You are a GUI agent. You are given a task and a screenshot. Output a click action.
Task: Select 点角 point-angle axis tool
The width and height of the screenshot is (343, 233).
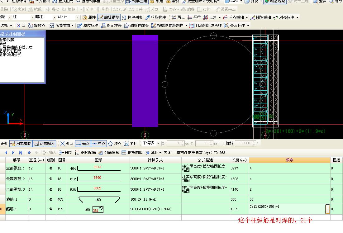pos(210,17)
